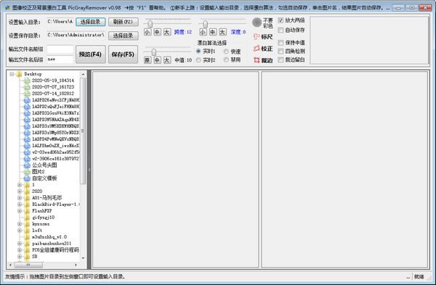Focus the 输出文件名后缀 suffix input field
The height and width of the screenshot is (285, 436).
[60, 59]
